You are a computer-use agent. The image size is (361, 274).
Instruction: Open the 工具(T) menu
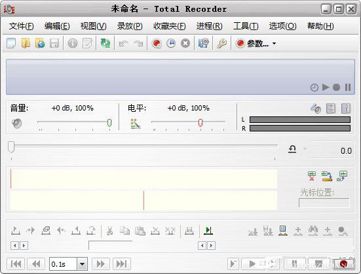tap(246, 26)
